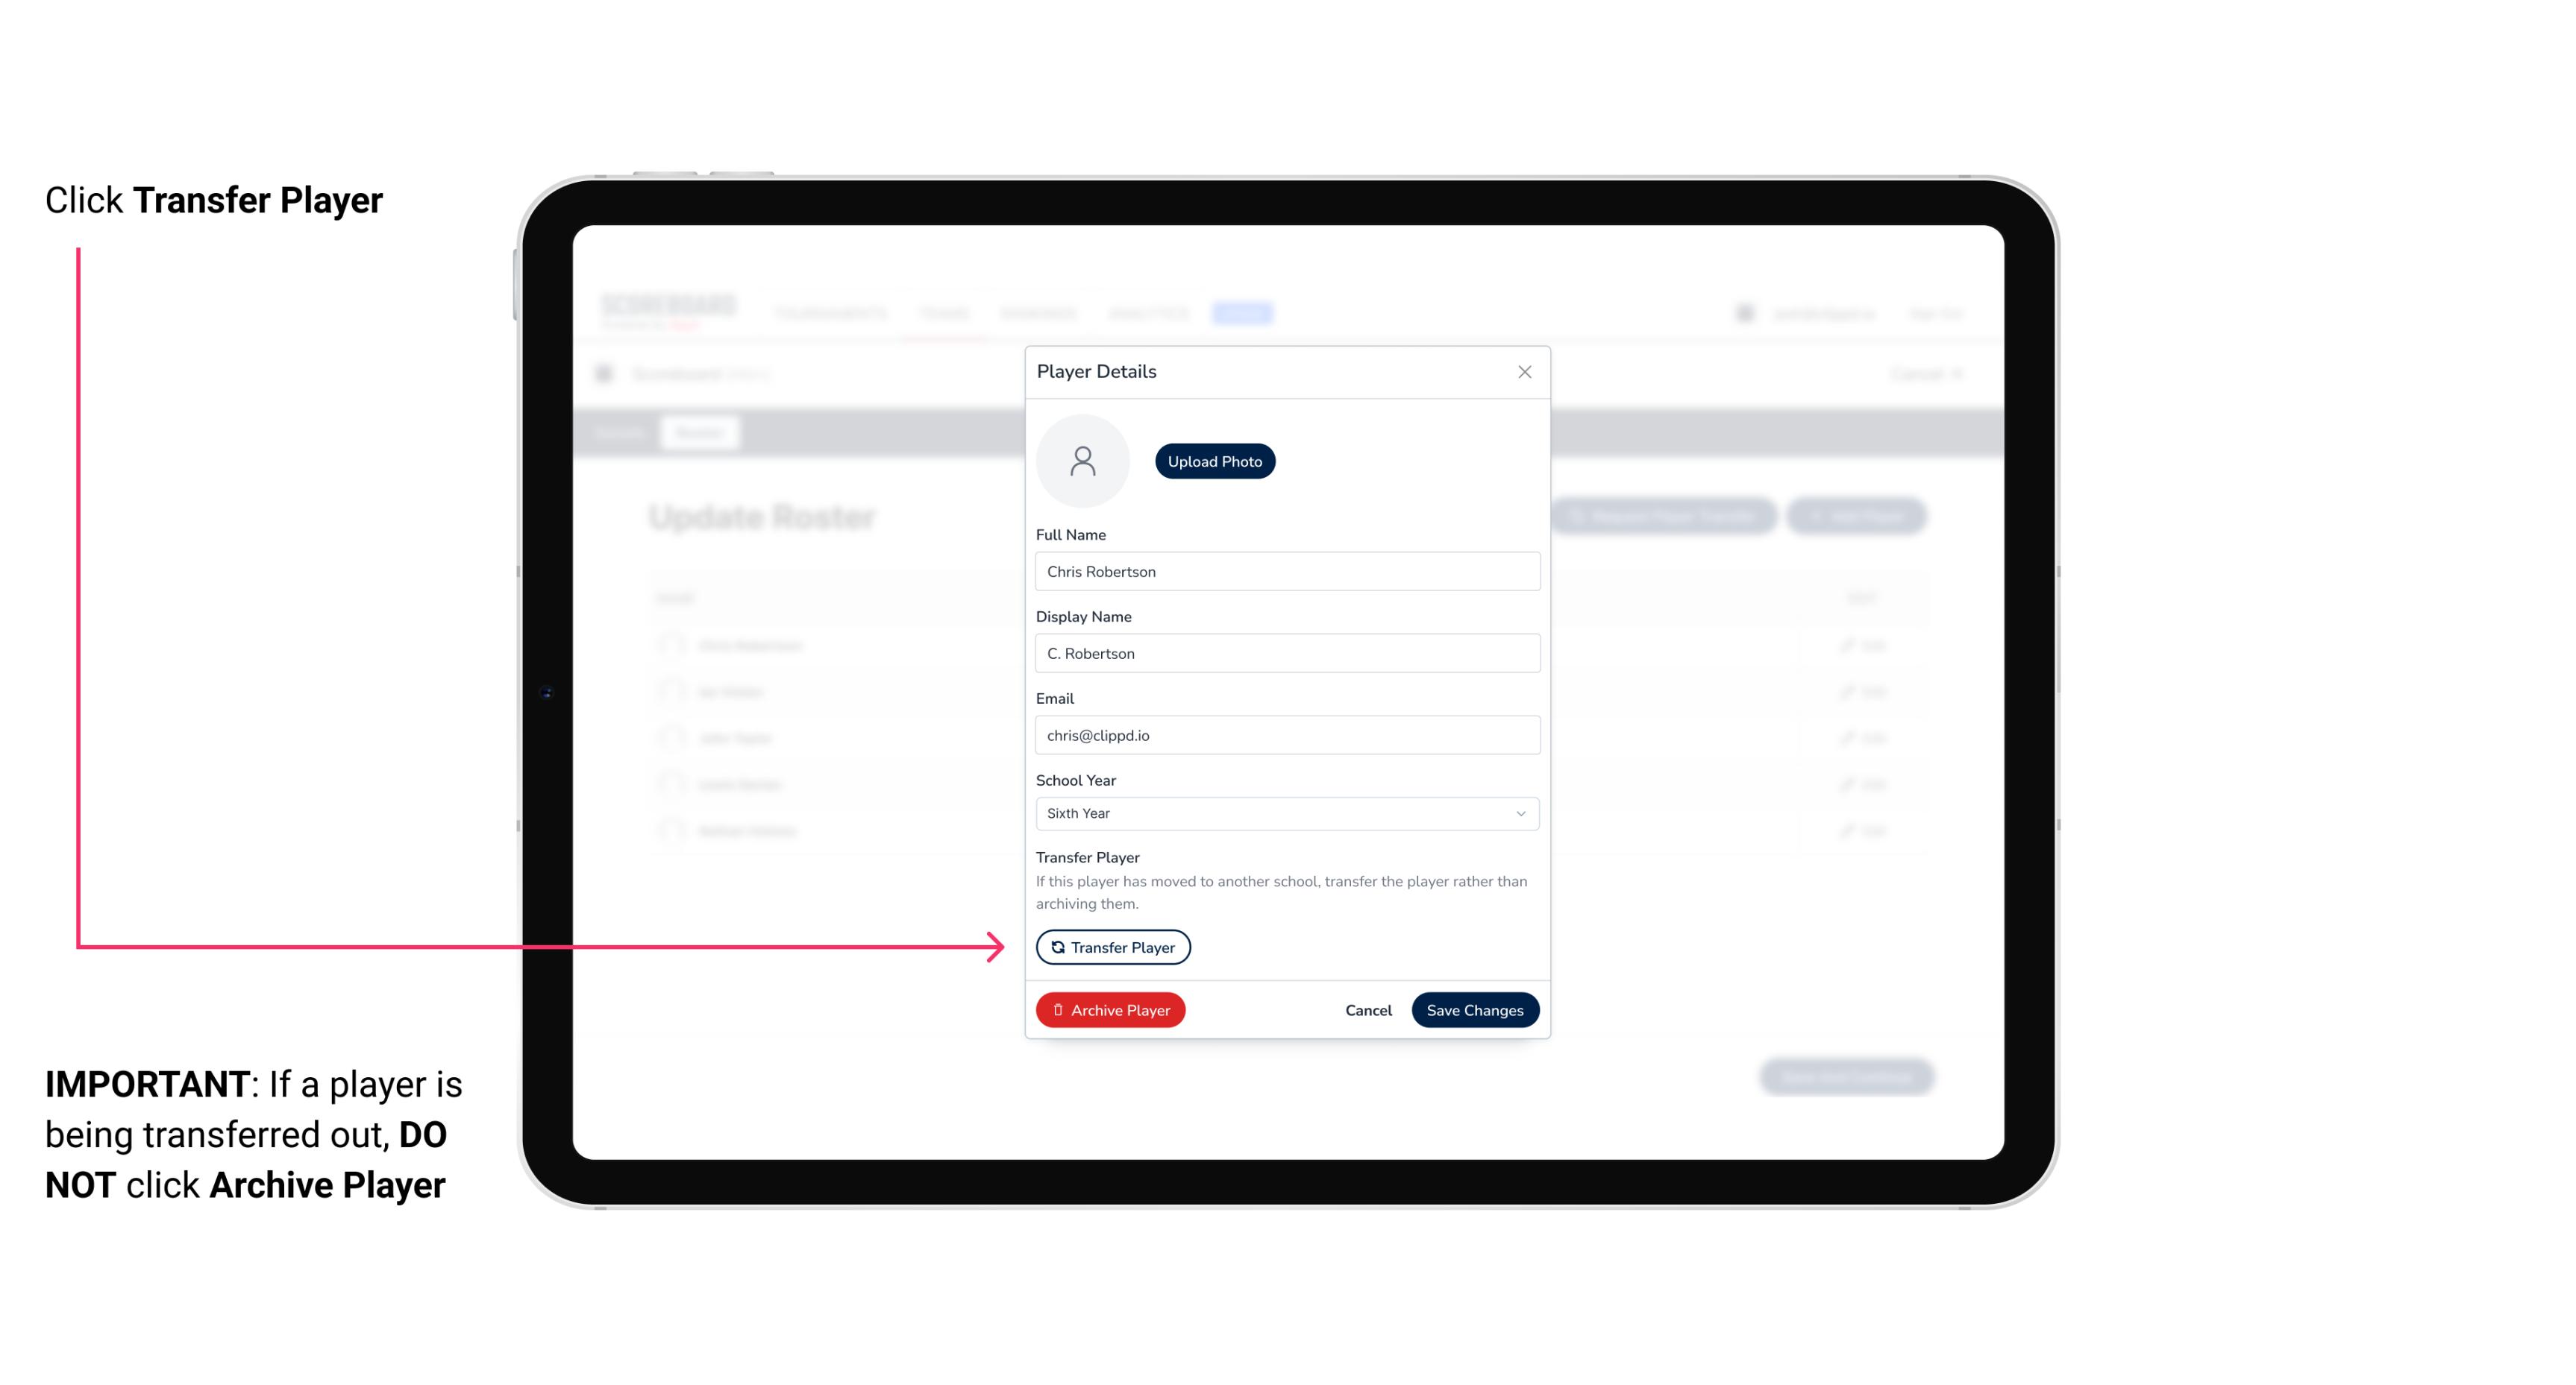Click the Display Name input field
This screenshot has width=2576, height=1385.
(1285, 653)
